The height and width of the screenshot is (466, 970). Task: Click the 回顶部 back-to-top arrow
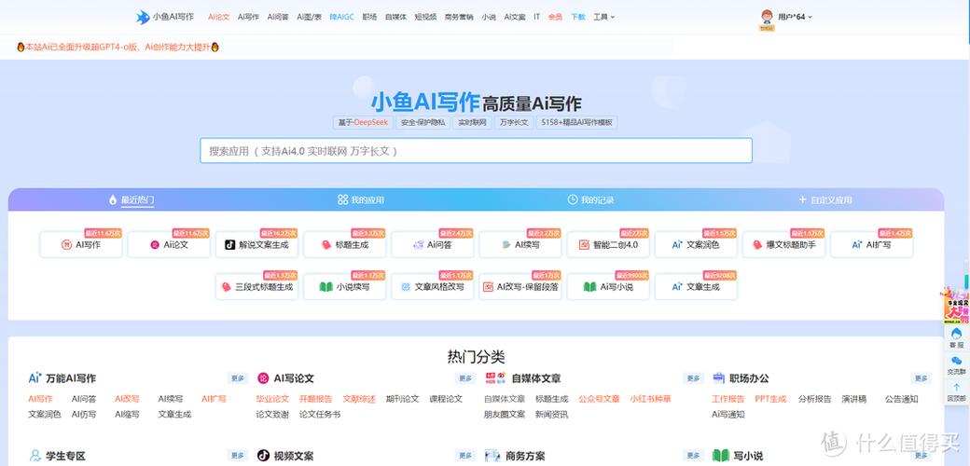coord(956,391)
